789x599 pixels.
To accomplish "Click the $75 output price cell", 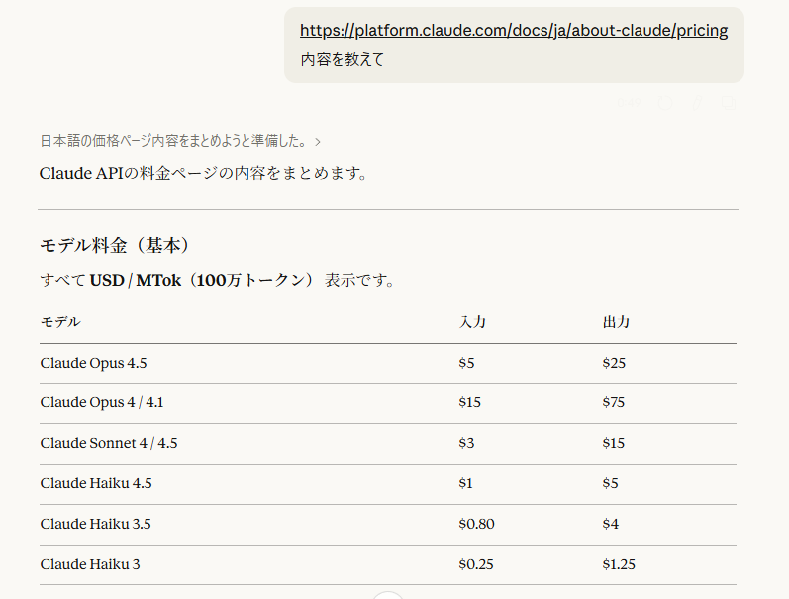I will pyautogui.click(x=614, y=402).
